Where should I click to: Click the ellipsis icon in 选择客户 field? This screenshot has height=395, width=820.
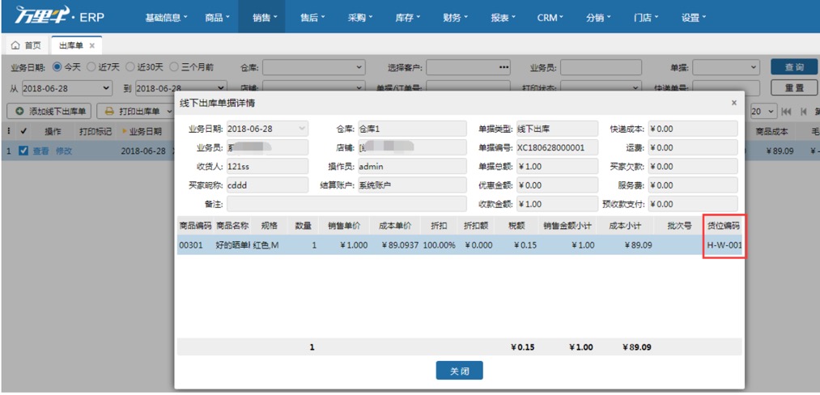tap(503, 67)
